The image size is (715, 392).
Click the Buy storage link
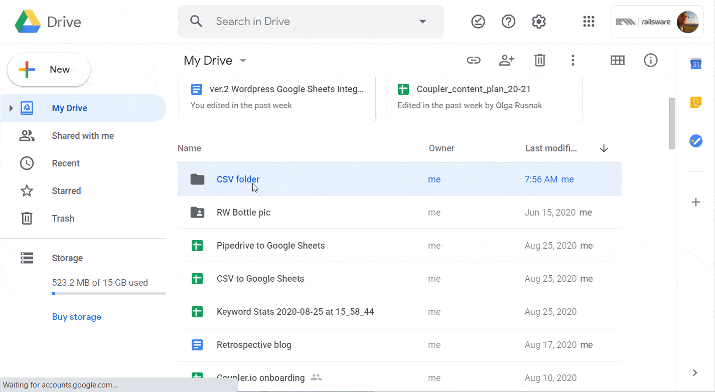coord(76,317)
